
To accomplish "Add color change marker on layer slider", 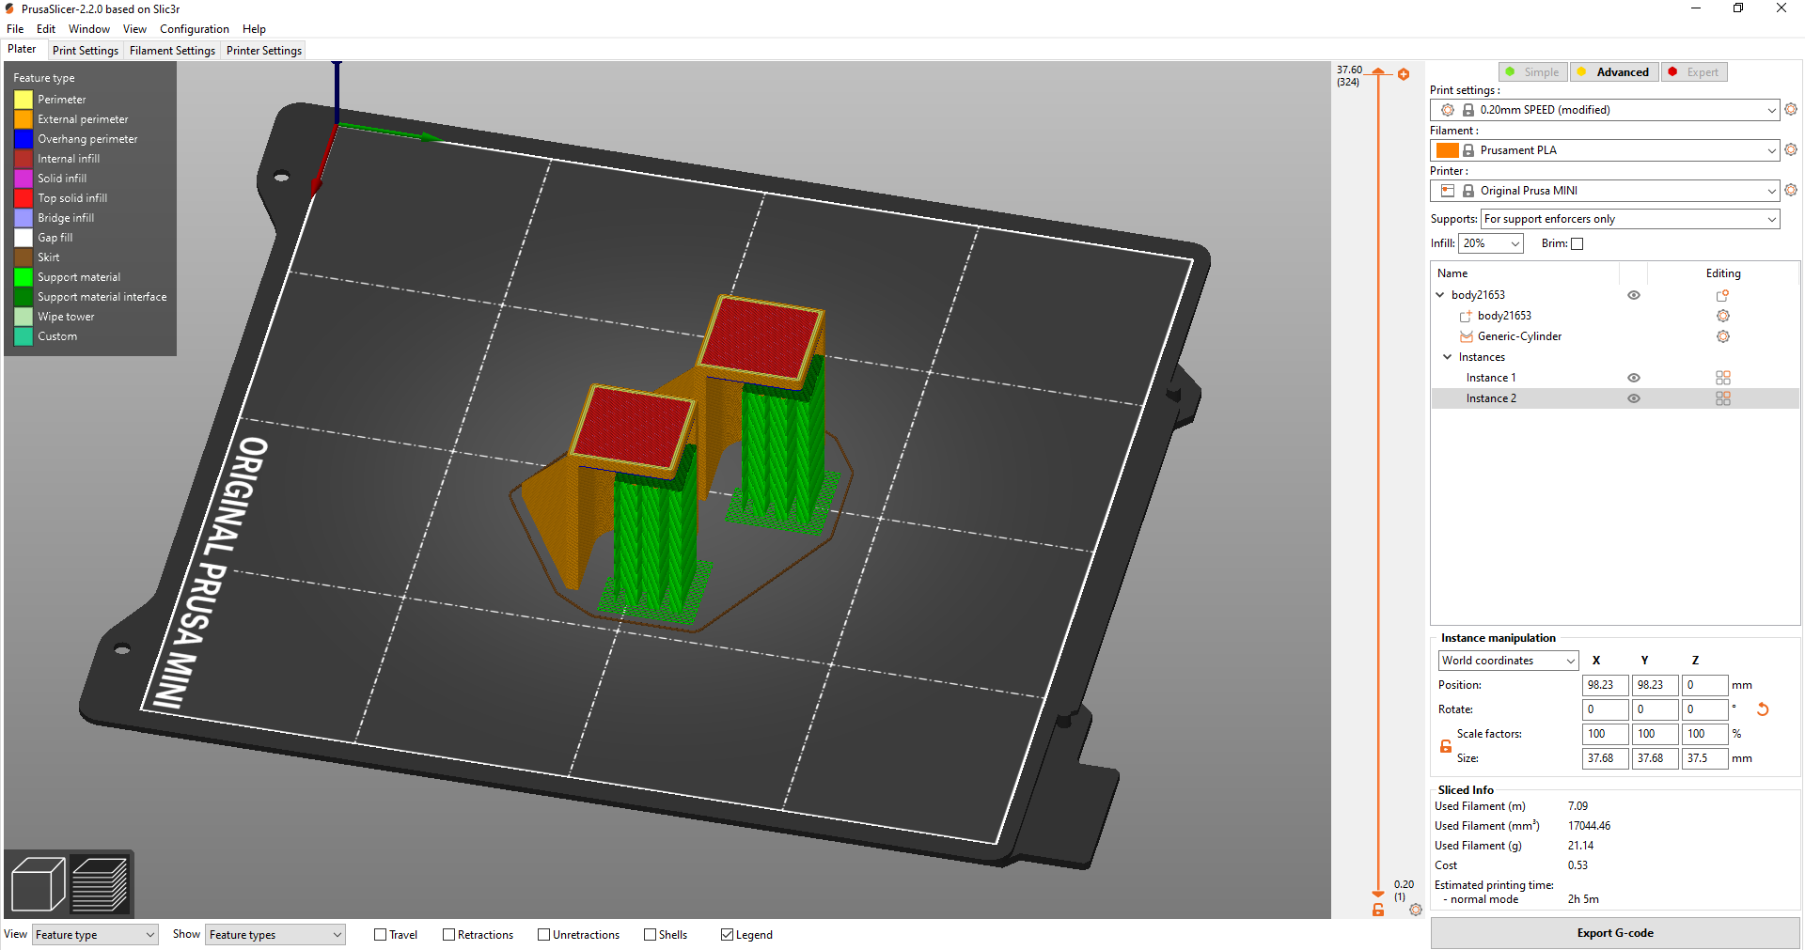I will [1404, 74].
